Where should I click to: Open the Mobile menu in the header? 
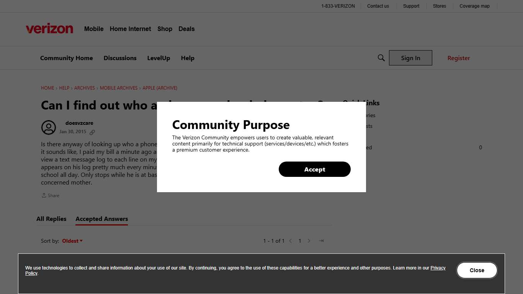(x=93, y=29)
